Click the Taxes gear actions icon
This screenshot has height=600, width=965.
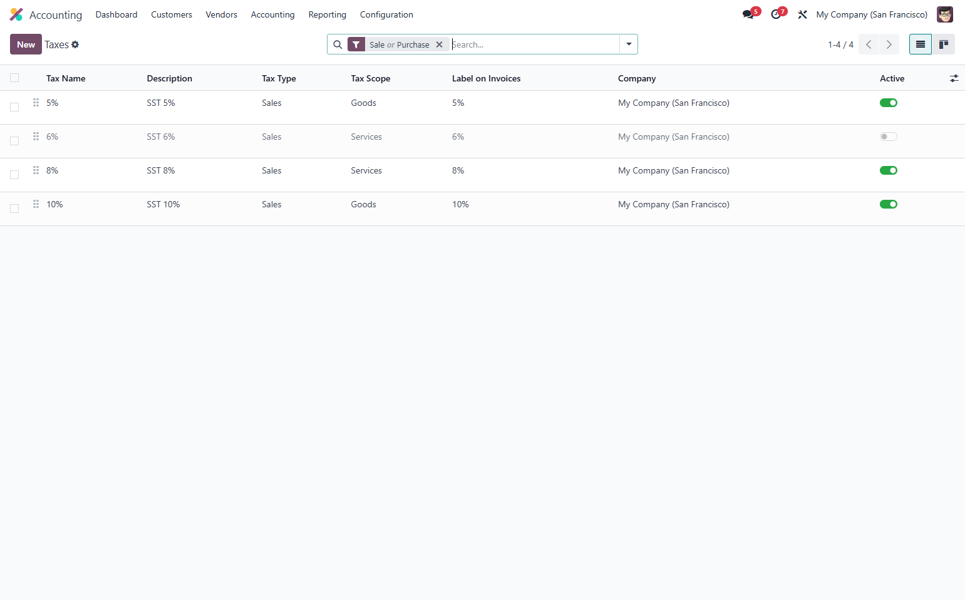75,44
